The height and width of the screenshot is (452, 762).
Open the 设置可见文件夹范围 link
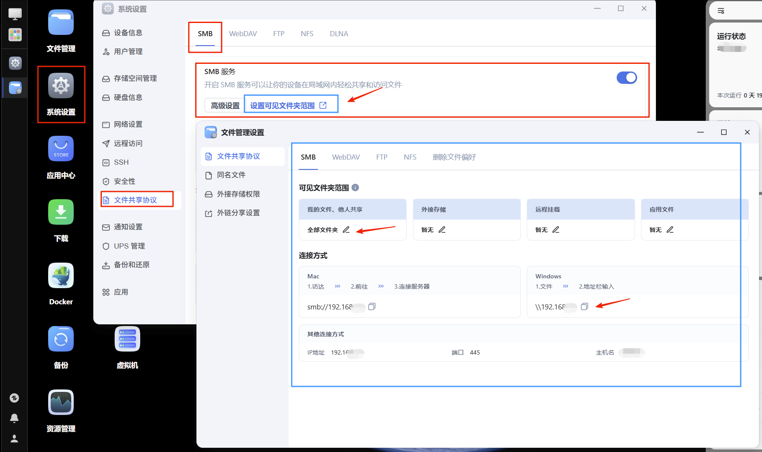coord(288,106)
